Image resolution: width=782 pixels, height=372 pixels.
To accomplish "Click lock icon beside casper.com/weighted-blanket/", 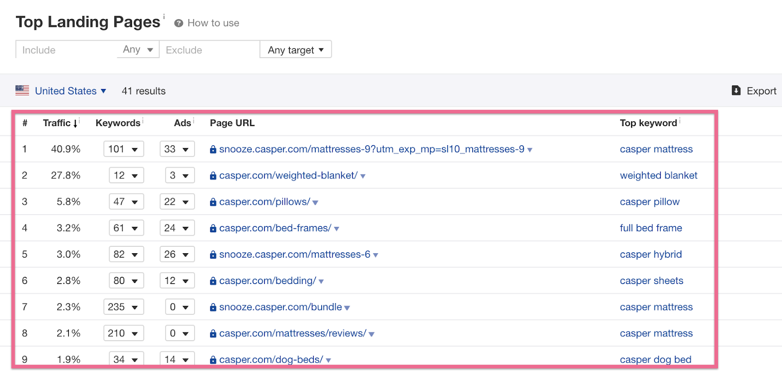I will [213, 176].
